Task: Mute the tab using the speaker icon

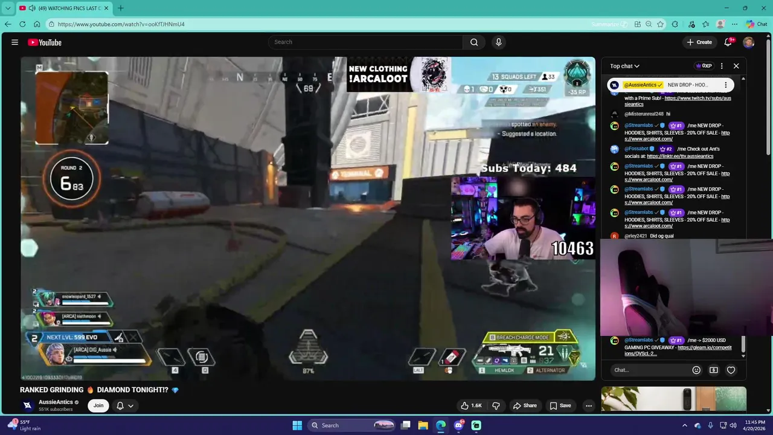Action: point(31,8)
